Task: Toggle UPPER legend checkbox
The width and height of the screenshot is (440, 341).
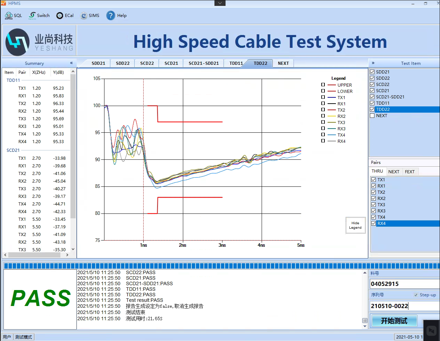Action: click(323, 85)
